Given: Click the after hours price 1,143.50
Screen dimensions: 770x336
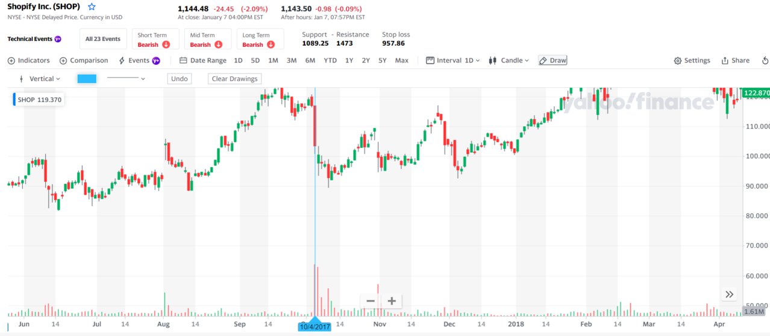Looking at the screenshot, I should (296, 8).
